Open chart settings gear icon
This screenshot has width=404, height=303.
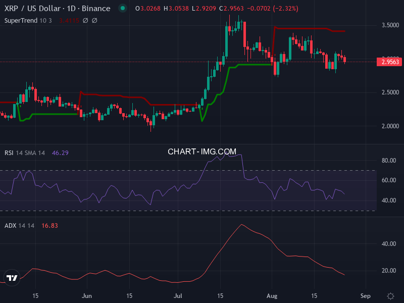point(390,296)
